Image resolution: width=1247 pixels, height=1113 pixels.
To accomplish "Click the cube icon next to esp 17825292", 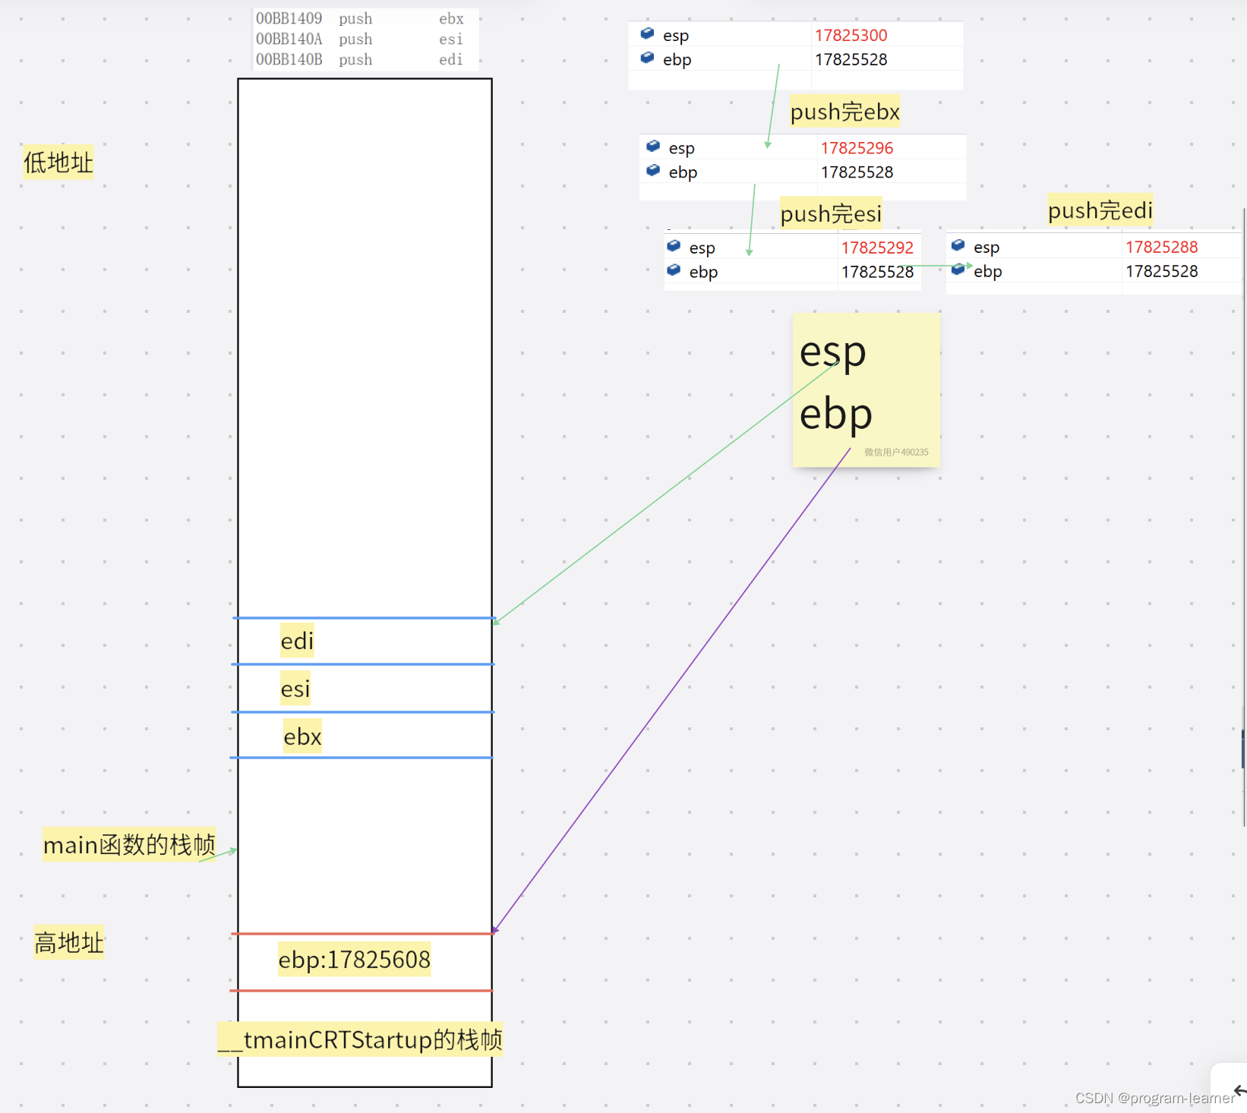I will click(674, 246).
